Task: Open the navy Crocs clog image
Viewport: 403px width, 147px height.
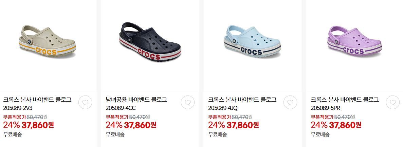Action: coord(150,42)
